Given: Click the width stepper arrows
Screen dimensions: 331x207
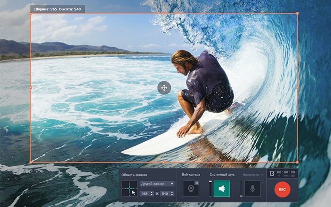Looking at the screenshot, I should coord(152,193).
